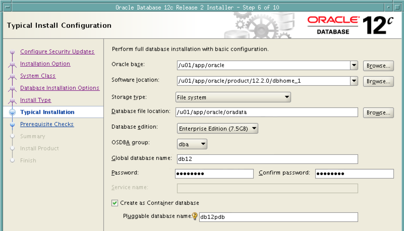
Task: Open the OSDBA group dropdown
Action: click(x=192, y=144)
